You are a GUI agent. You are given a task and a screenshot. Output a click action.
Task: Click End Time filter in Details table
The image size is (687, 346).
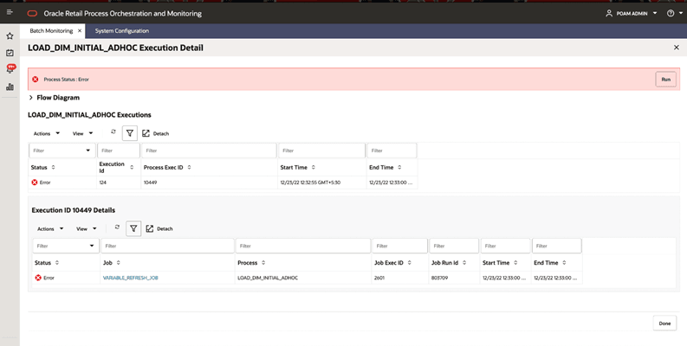point(556,246)
